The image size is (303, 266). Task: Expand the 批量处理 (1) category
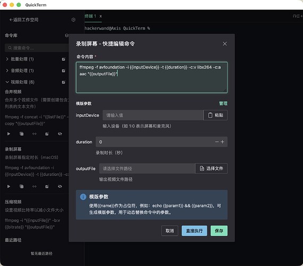tap(20, 59)
